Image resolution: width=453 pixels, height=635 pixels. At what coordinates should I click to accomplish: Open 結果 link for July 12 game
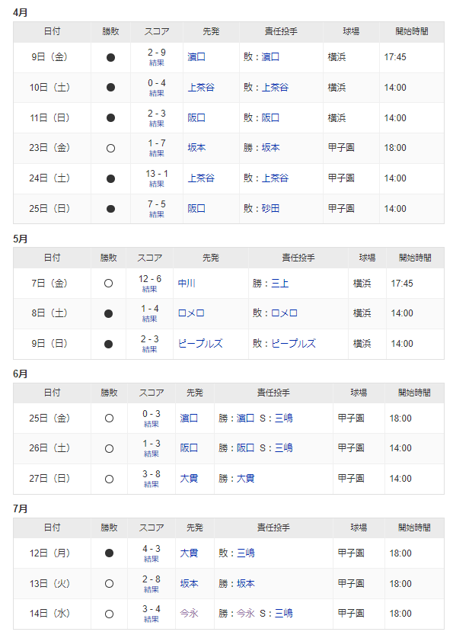(x=152, y=559)
